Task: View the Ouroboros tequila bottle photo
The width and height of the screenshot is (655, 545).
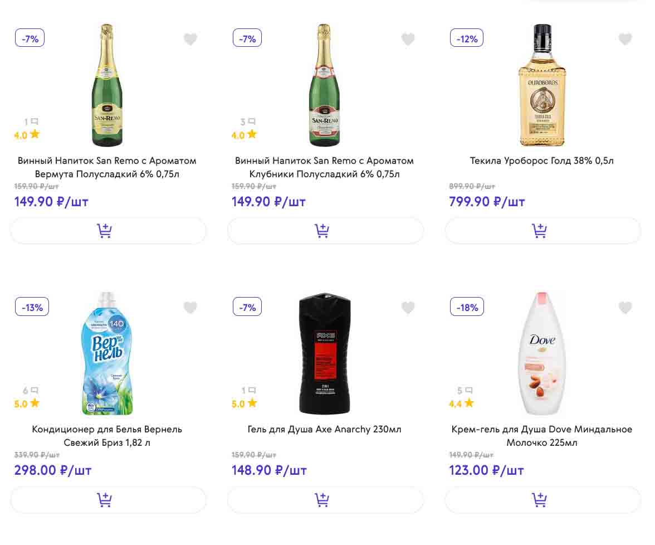Action: point(541,85)
